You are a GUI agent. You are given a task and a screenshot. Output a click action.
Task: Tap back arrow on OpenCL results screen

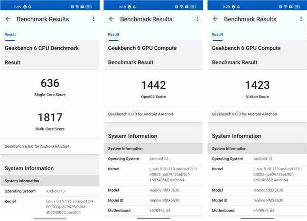(x=112, y=19)
